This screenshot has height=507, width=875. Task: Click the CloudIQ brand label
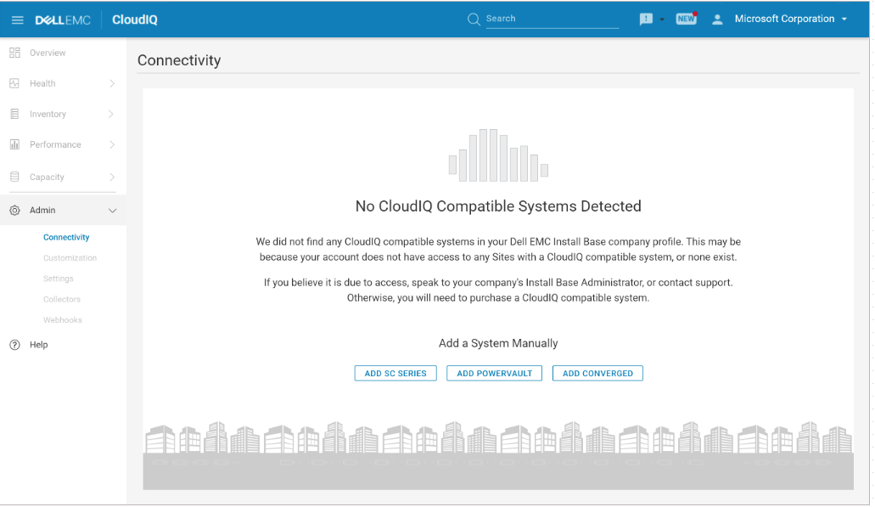coord(134,19)
